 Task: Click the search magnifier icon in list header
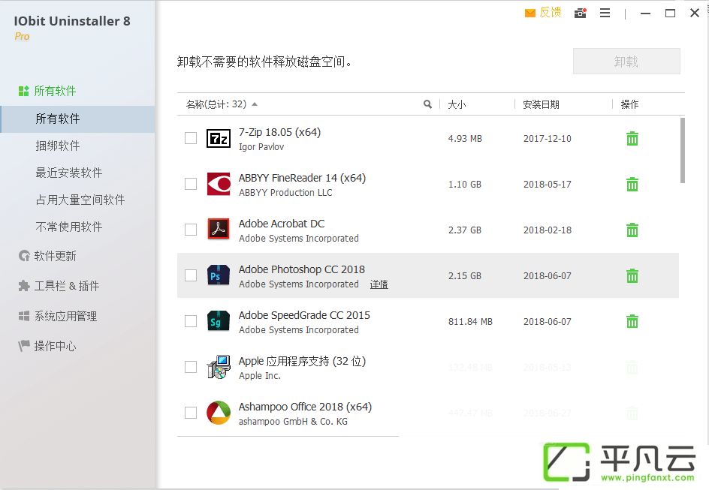click(x=427, y=104)
